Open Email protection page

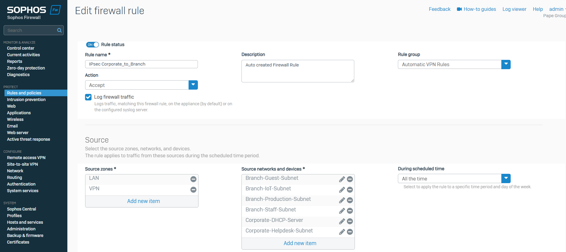coord(12,126)
